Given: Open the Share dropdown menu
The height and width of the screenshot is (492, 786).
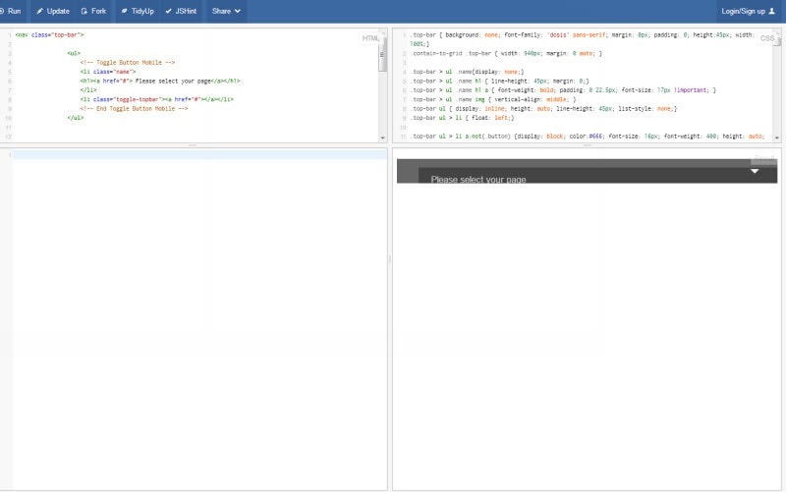Looking at the screenshot, I should pyautogui.click(x=227, y=11).
